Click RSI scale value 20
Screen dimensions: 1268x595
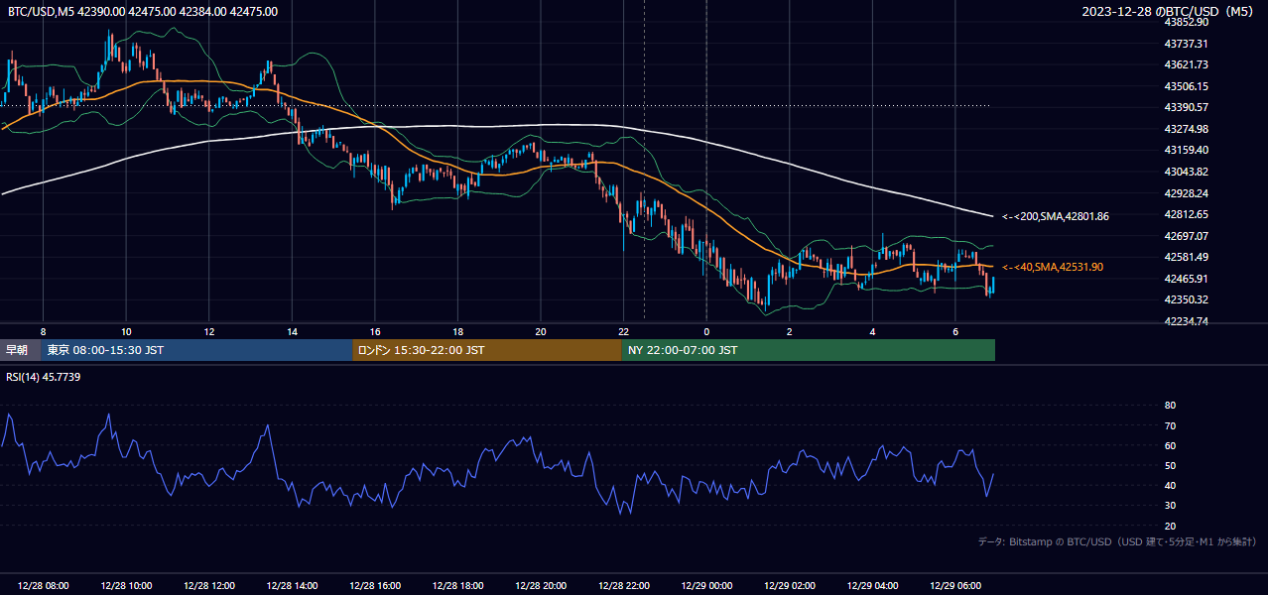[1170, 526]
